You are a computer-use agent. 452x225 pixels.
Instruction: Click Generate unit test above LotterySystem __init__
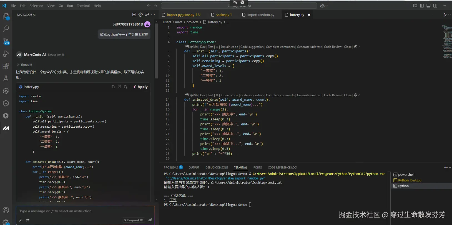309,47
